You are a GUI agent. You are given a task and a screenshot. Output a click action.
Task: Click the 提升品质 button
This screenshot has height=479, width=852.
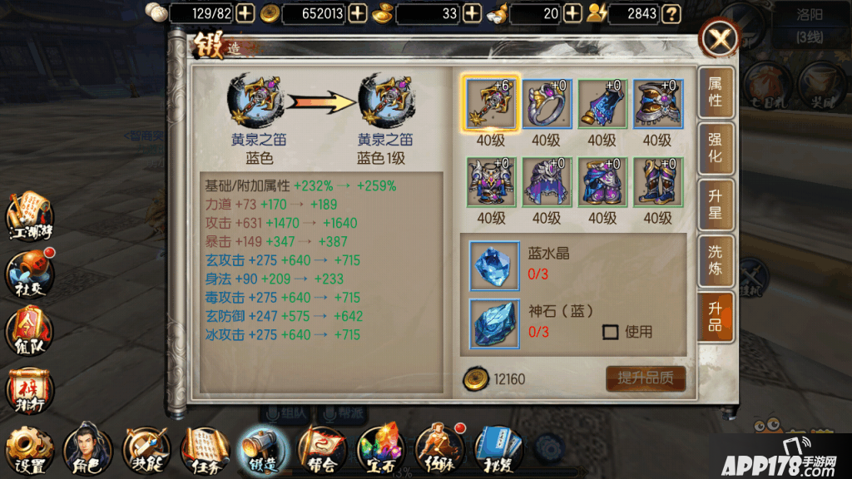click(x=646, y=378)
